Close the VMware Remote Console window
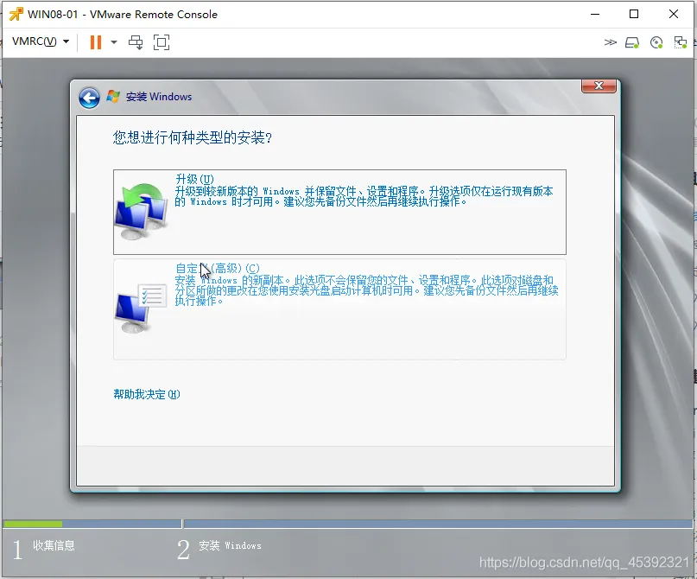 pos(674,14)
